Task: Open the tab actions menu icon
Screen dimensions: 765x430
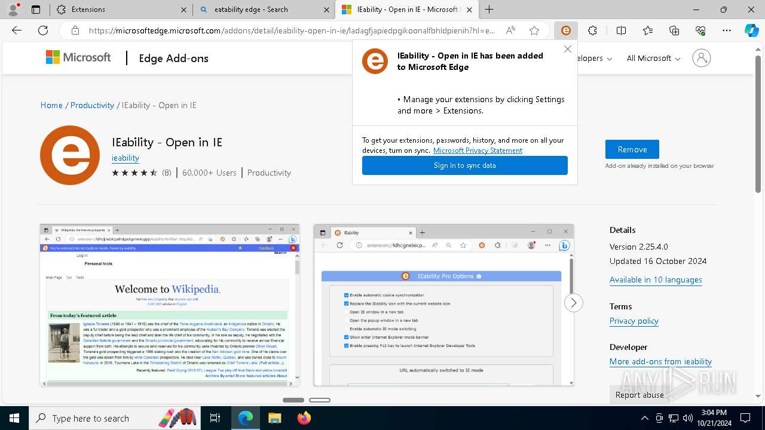Action: point(36,10)
